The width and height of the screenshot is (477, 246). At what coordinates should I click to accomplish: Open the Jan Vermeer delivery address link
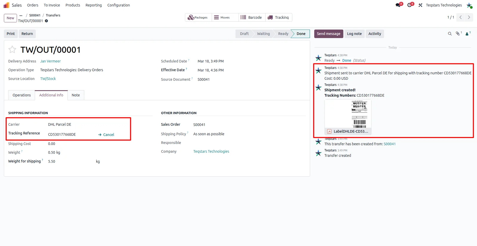50,61
